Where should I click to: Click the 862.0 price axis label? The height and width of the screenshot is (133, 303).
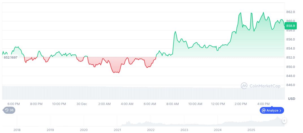291,12
